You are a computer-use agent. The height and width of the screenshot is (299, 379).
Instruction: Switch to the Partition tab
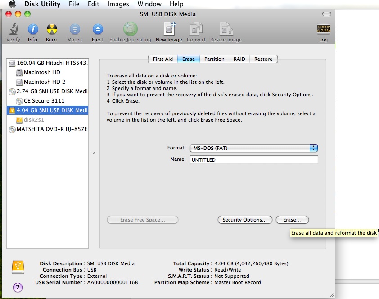click(x=214, y=59)
